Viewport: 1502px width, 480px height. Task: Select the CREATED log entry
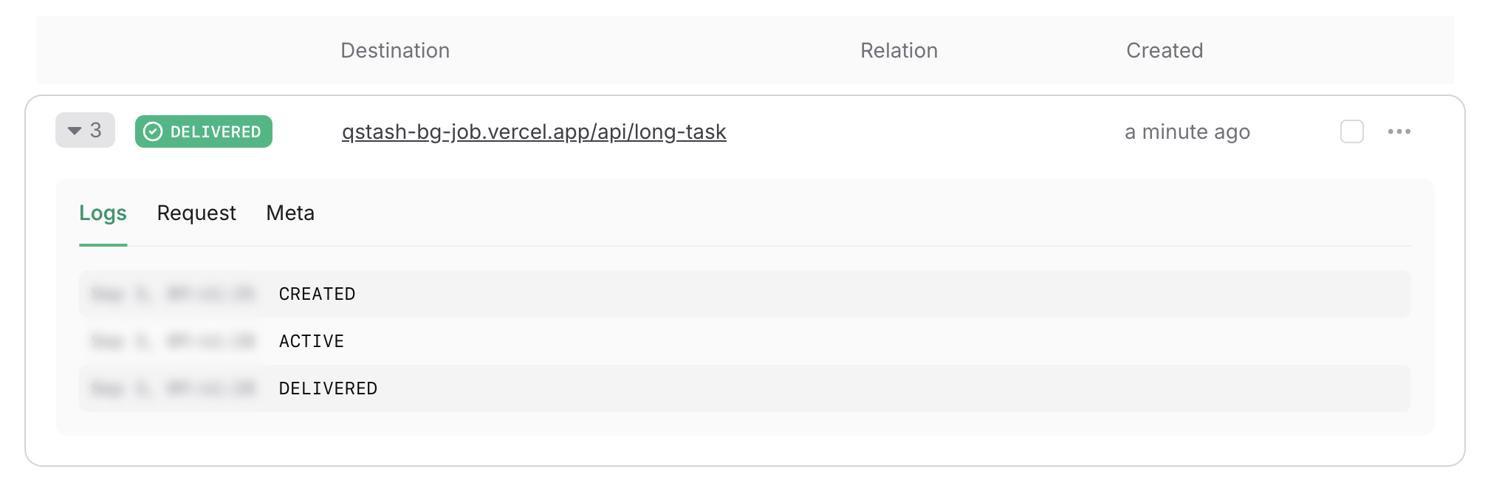[745, 294]
